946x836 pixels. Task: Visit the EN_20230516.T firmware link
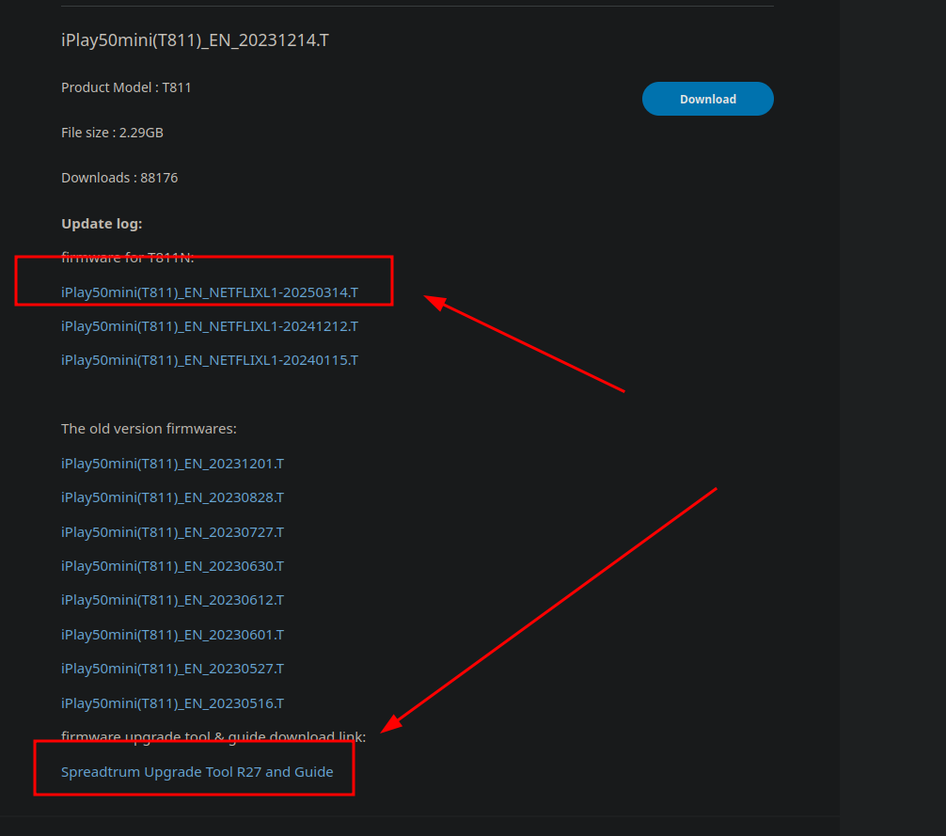tap(172, 703)
